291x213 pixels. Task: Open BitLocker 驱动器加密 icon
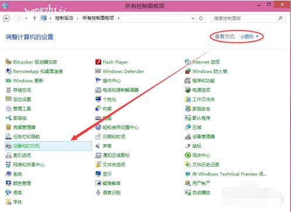pos(8,62)
